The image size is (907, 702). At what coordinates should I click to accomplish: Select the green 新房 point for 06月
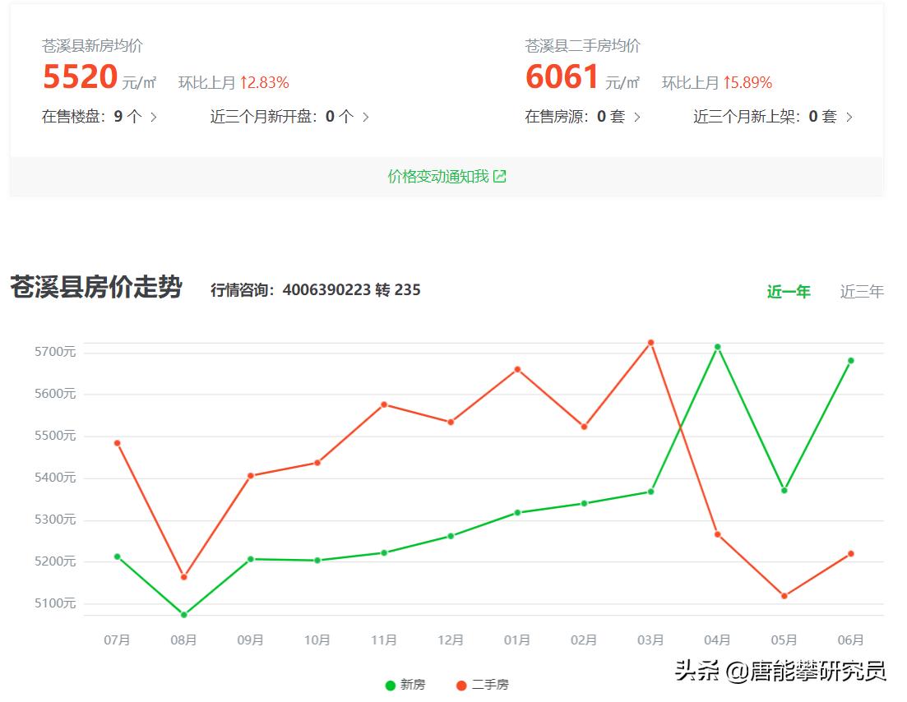pos(851,361)
